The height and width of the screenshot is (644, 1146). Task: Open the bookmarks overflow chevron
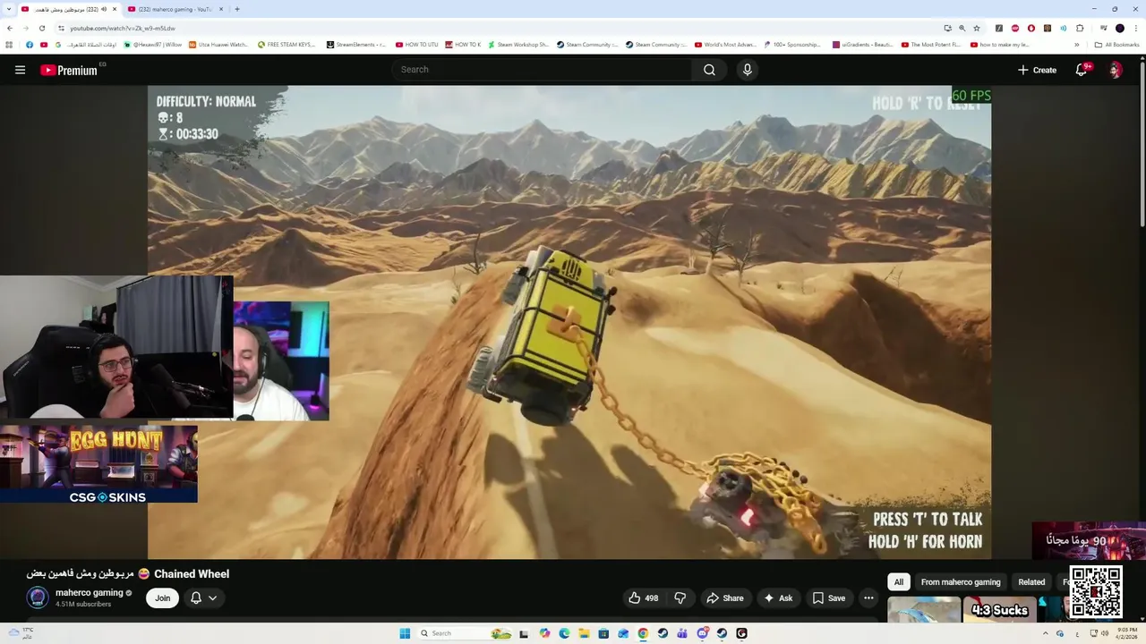coord(1077,45)
